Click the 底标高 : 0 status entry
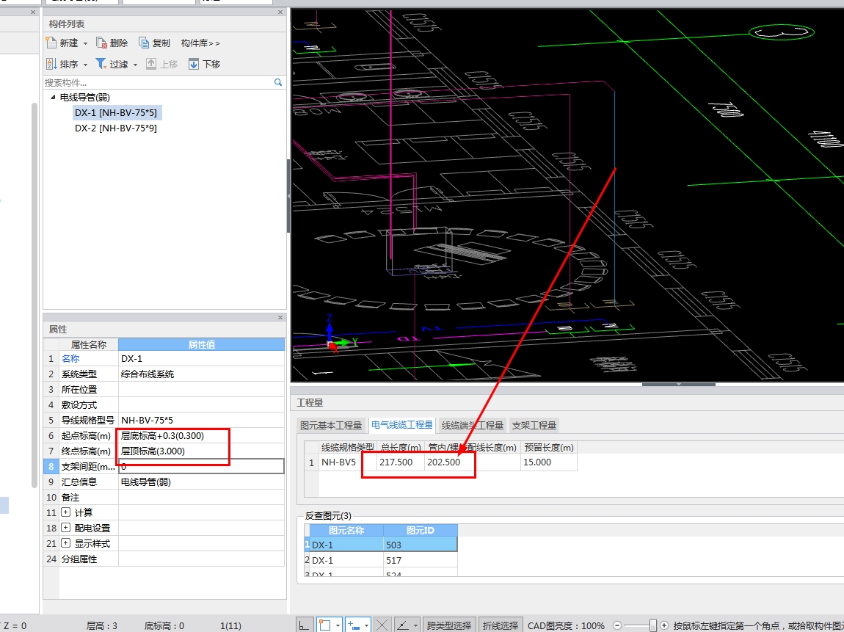 pyautogui.click(x=164, y=625)
